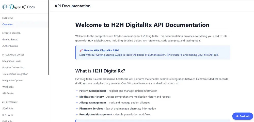Click the Prescription Management bullet text
This screenshot has width=254, height=122.
96,115
